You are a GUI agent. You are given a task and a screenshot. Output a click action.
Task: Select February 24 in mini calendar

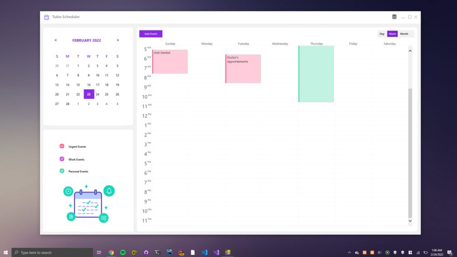pos(98,94)
